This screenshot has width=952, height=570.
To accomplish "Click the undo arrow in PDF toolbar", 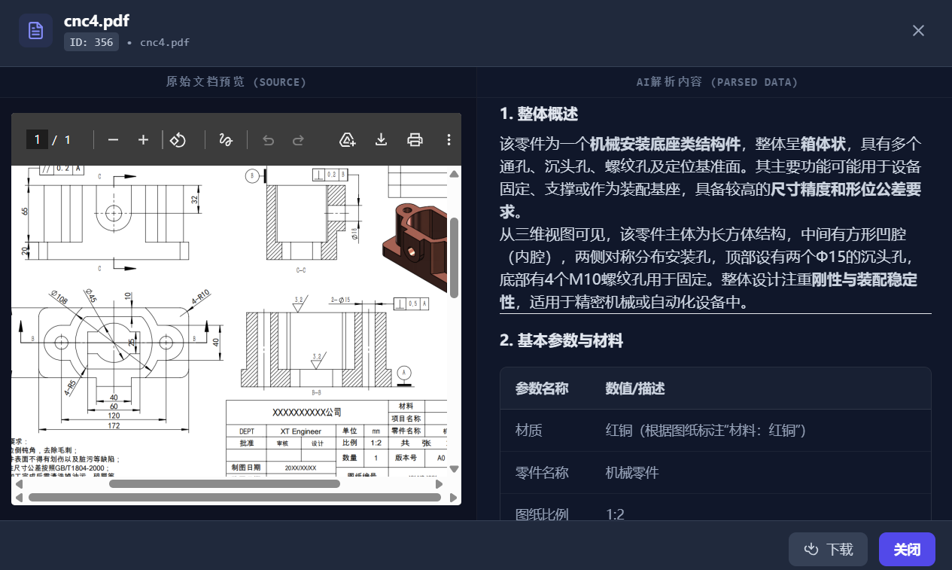I will 268,140.
